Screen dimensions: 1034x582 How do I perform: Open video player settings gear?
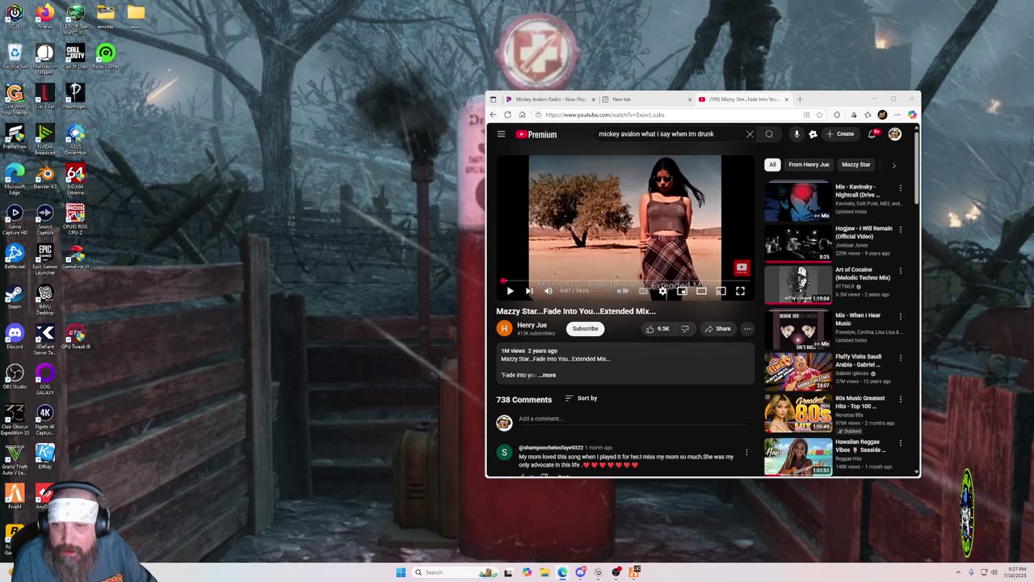(x=662, y=291)
